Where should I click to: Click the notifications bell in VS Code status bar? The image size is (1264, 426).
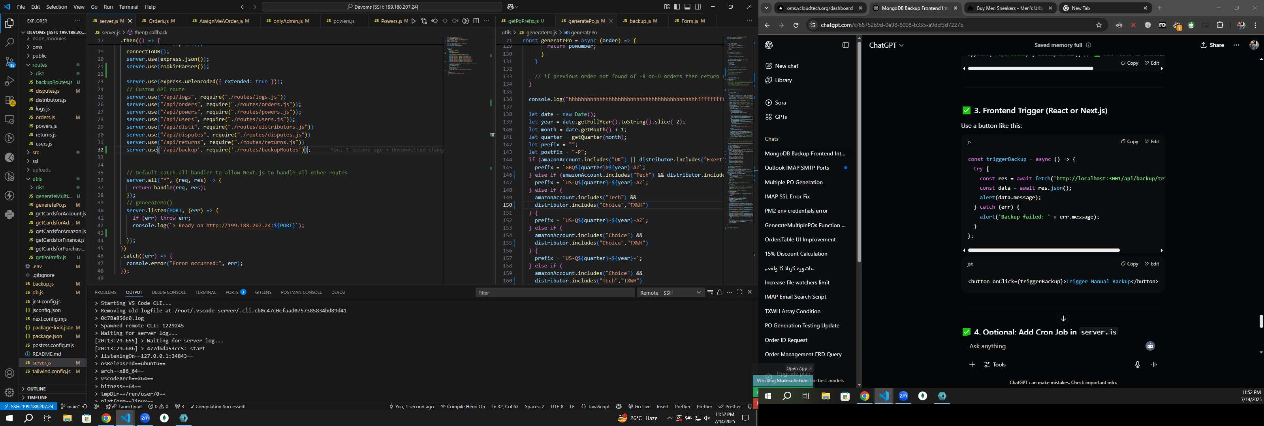pyautogui.click(x=749, y=406)
